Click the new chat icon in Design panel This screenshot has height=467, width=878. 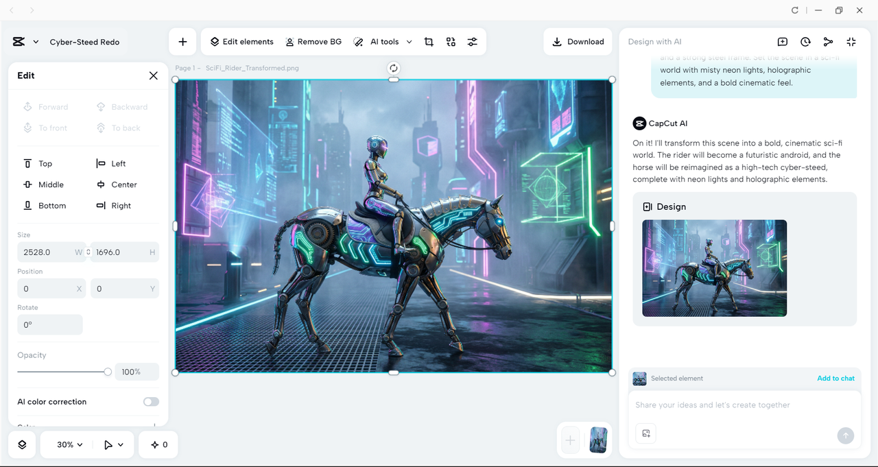tap(782, 42)
